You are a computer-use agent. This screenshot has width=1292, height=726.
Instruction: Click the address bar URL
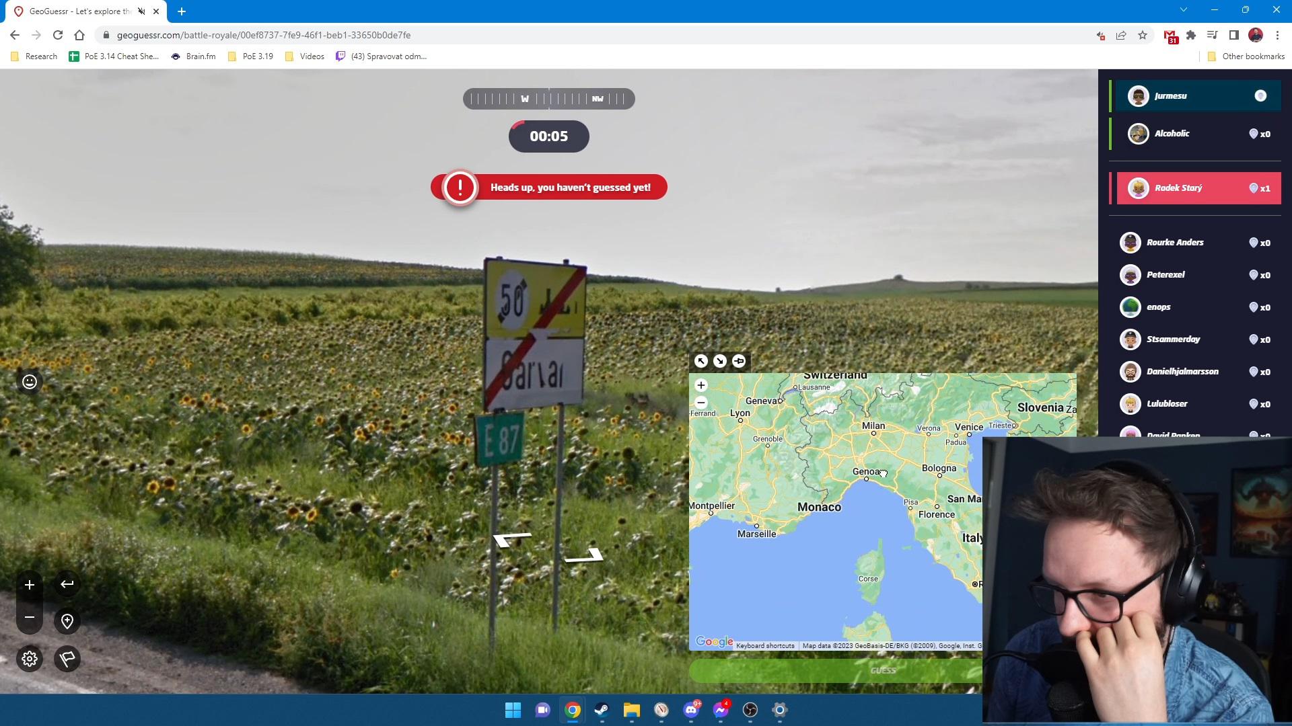[263, 35]
